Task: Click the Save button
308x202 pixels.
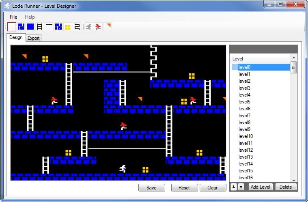Action: pyautogui.click(x=151, y=188)
